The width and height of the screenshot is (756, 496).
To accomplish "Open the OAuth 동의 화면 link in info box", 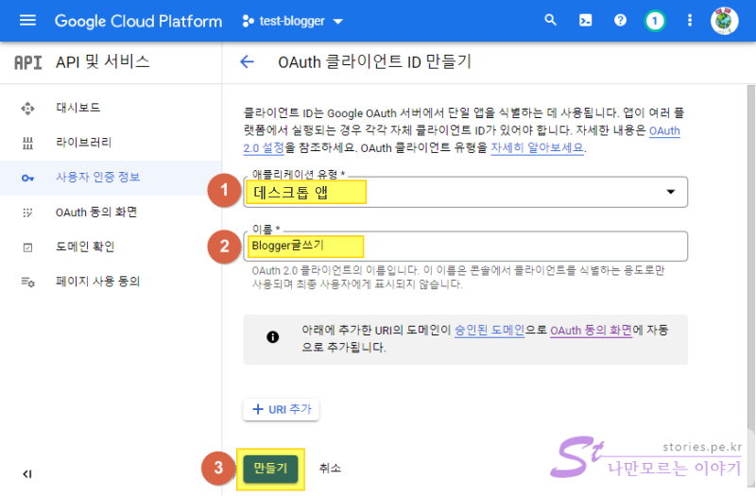I will tap(592, 330).
